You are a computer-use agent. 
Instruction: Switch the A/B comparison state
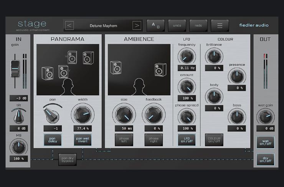[x=155, y=26]
